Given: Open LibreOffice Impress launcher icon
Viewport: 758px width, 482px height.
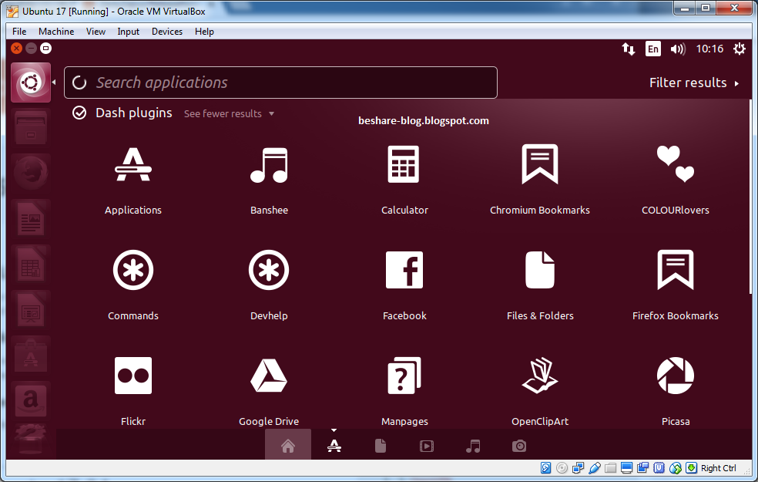Looking at the screenshot, I should [31, 309].
